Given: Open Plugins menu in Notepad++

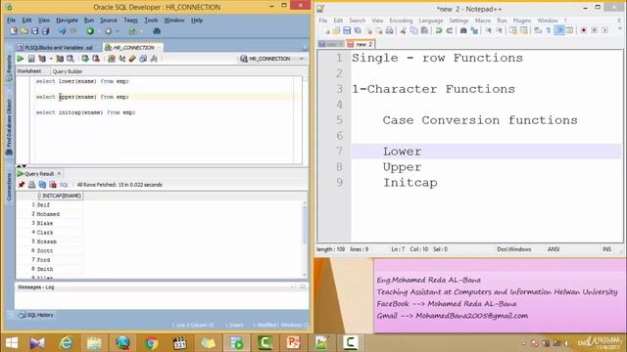Looking at the screenshot, I should 522,21.
